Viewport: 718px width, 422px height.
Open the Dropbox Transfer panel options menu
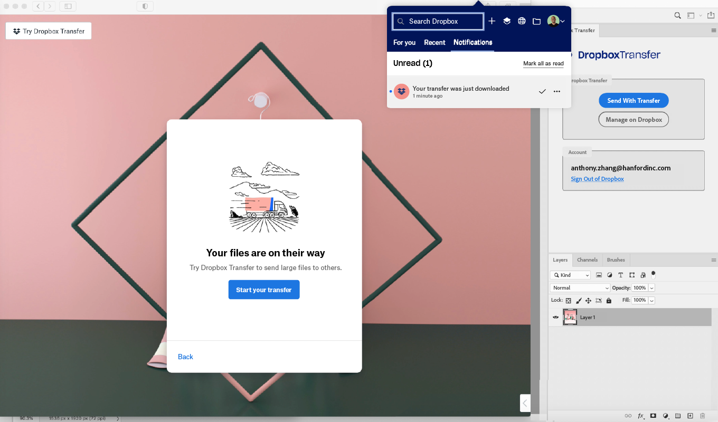(x=714, y=31)
